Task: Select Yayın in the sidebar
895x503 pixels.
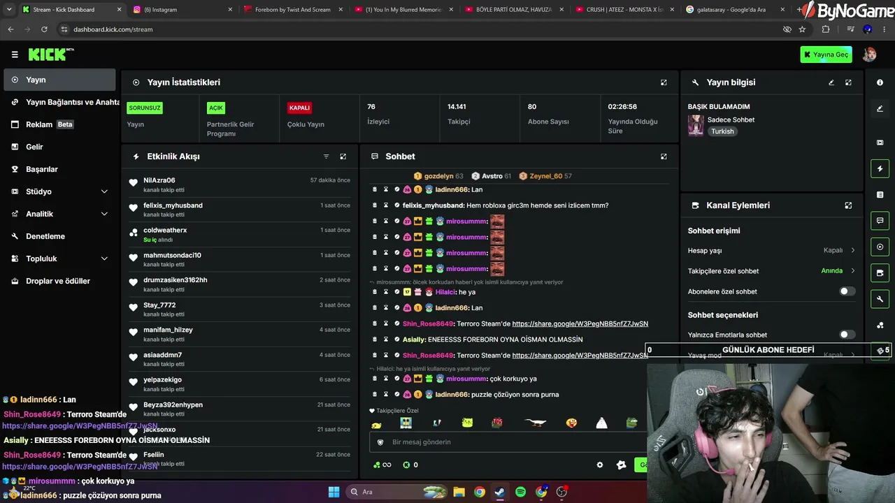Action: tap(59, 80)
